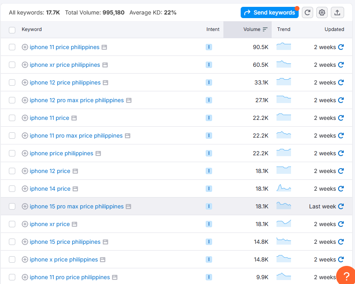Click plus icon beside 'iphone xr price'
Viewport: 355px width, 284px height.
tap(25, 224)
